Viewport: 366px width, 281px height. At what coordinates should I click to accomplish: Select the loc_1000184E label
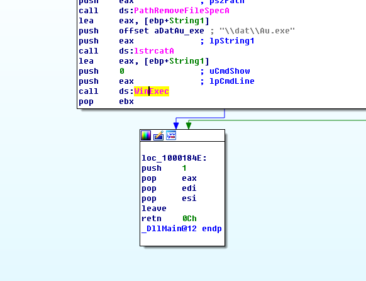174,158
